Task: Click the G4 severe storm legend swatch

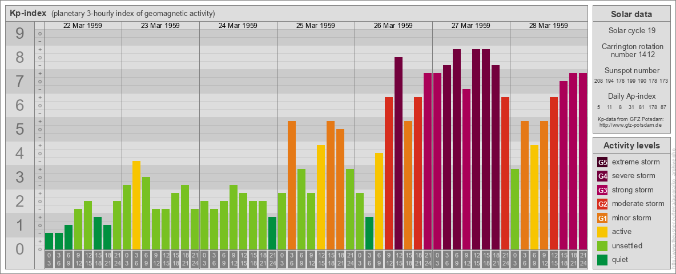Action: [x=602, y=176]
